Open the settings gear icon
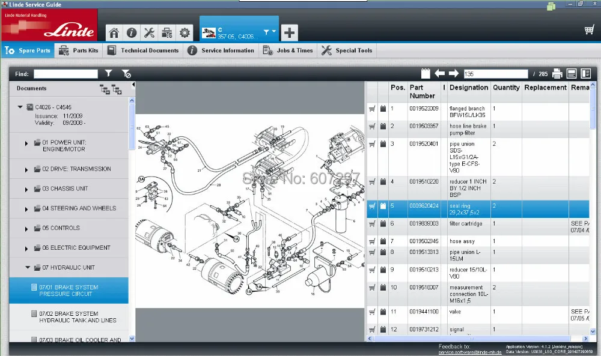 (x=185, y=32)
